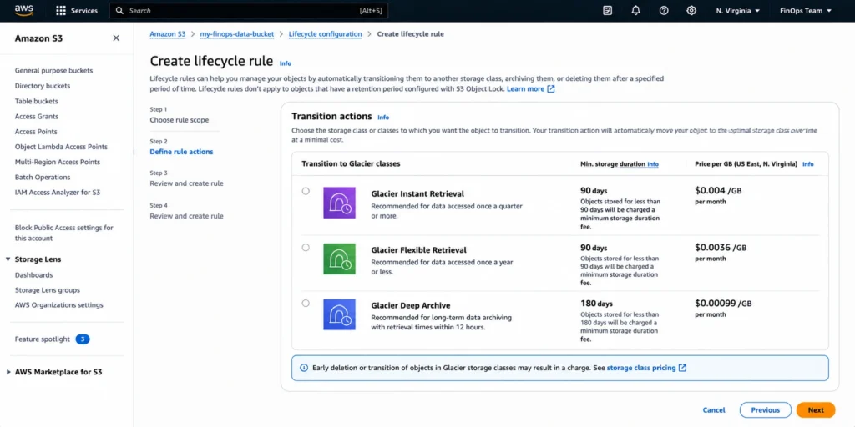855x427 pixels.
Task: Open the Services grid menu
Action: tap(77, 10)
